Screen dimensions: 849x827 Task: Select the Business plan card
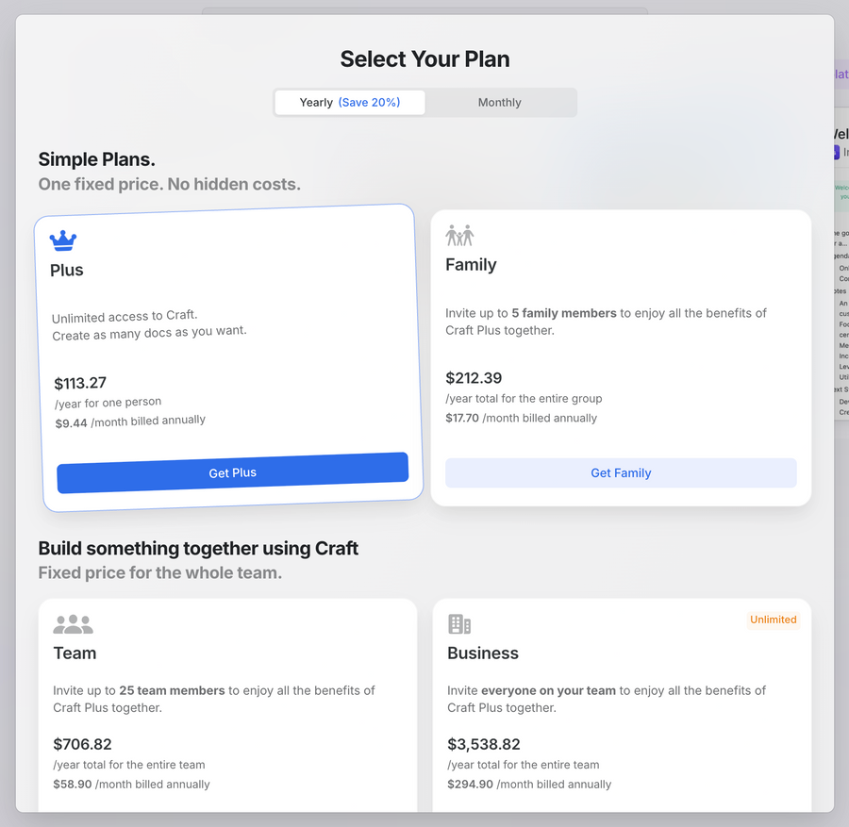(x=621, y=717)
